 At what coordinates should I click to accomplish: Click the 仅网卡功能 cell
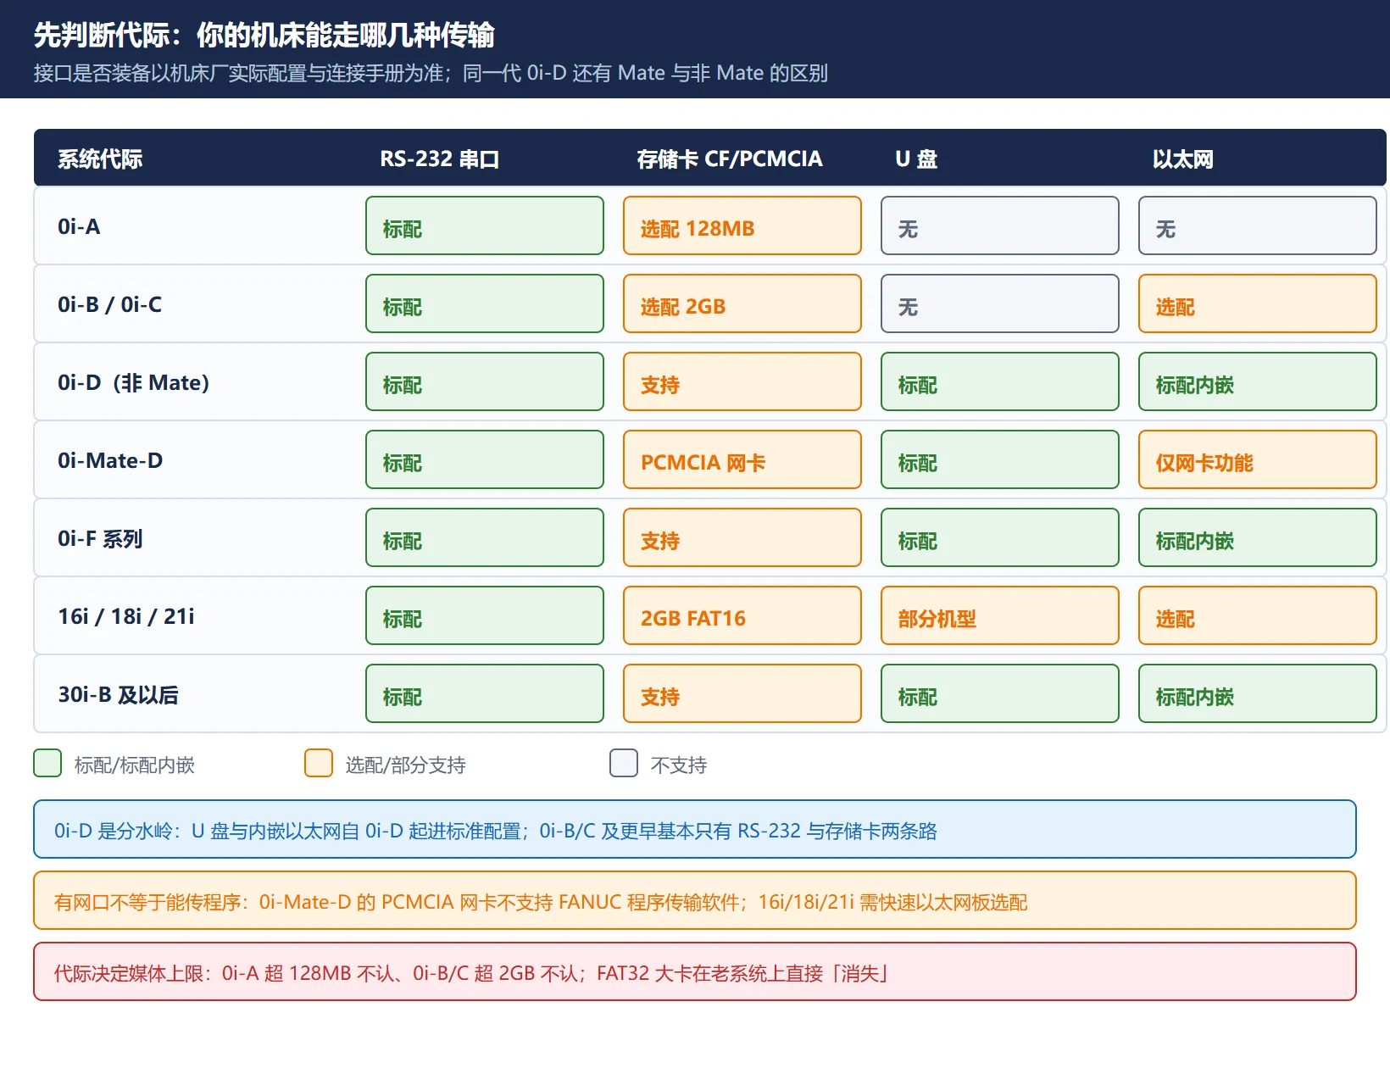coord(1258,459)
